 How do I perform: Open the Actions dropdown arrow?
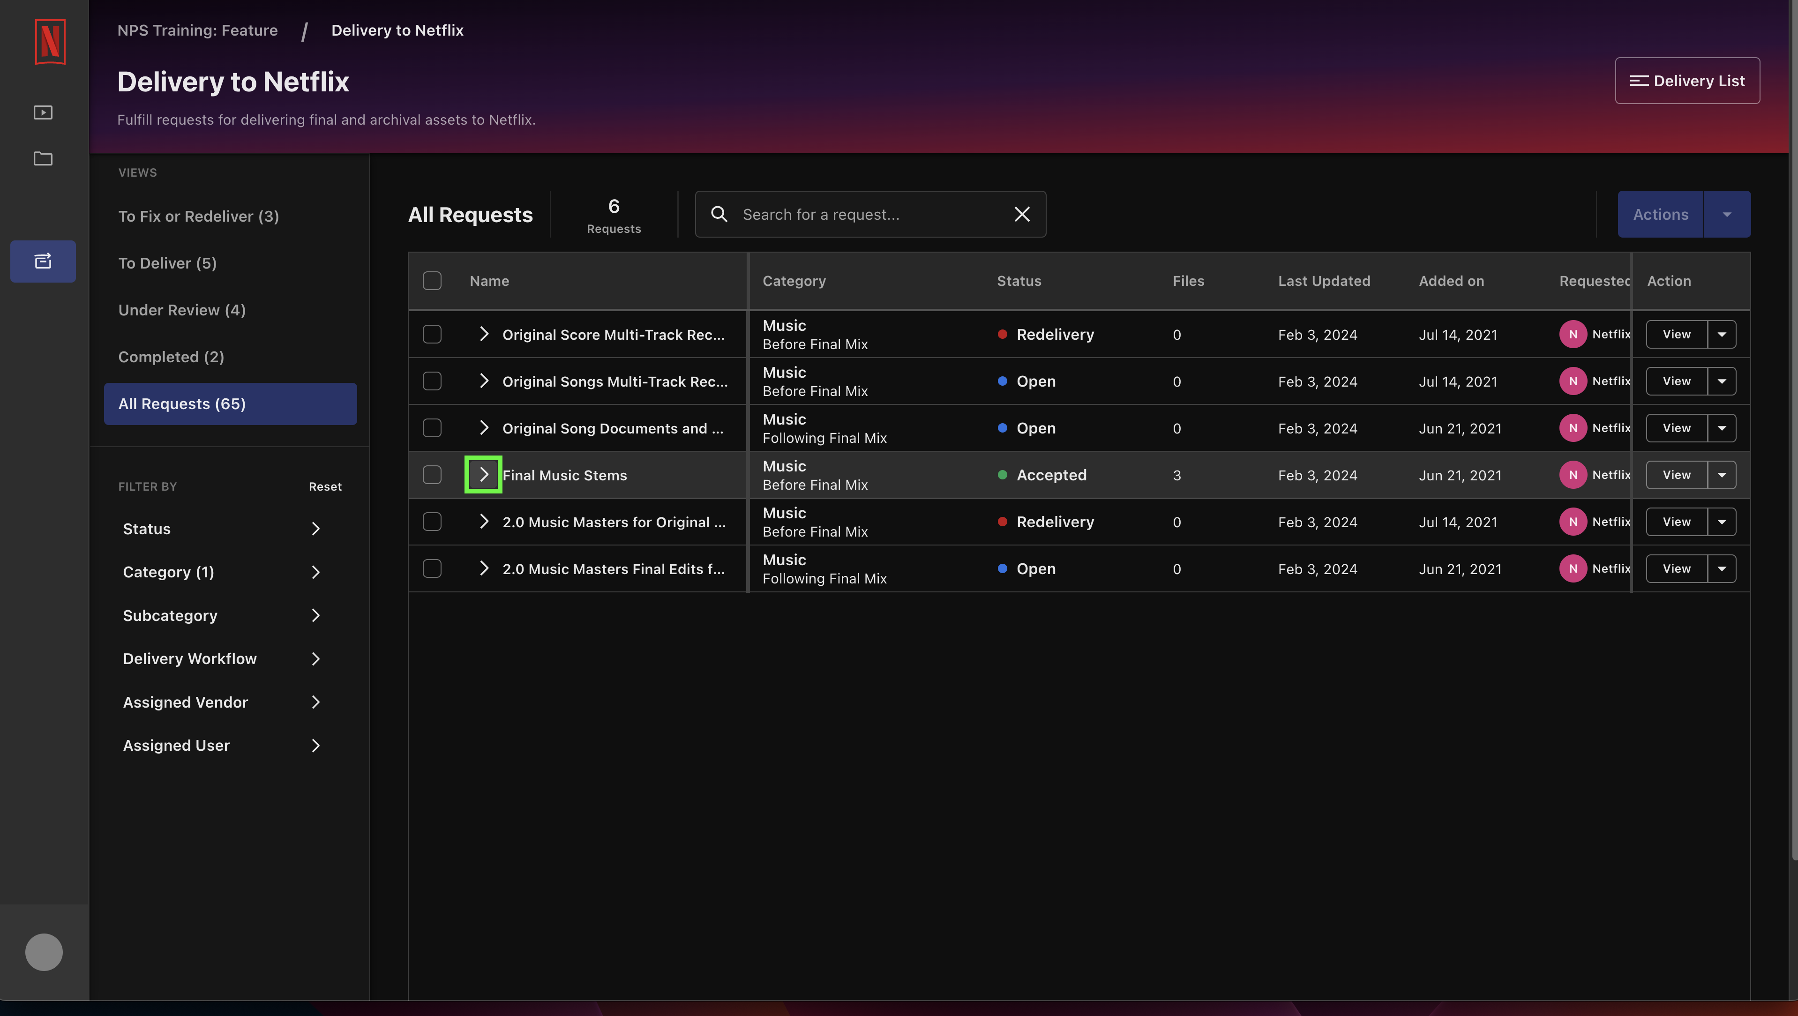[1727, 214]
